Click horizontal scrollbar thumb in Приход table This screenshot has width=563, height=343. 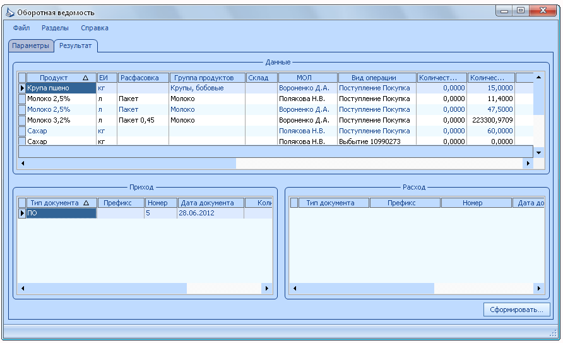click(x=107, y=288)
